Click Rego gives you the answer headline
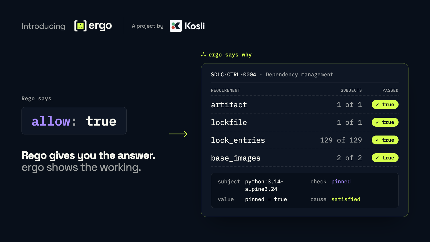The height and width of the screenshot is (242, 430). [x=88, y=155]
